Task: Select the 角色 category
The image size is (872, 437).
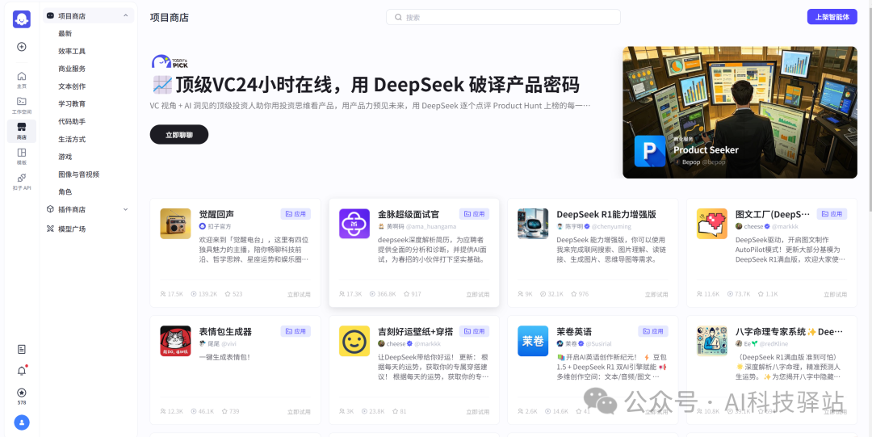Action: (x=65, y=192)
